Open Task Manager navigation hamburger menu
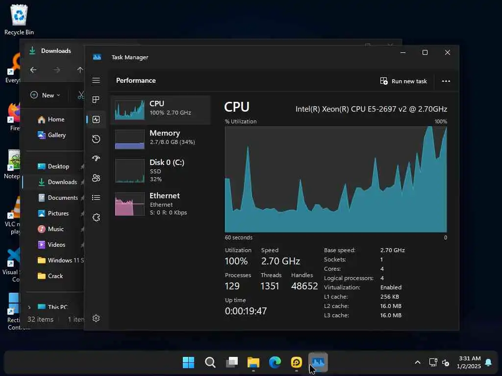 coord(96,80)
